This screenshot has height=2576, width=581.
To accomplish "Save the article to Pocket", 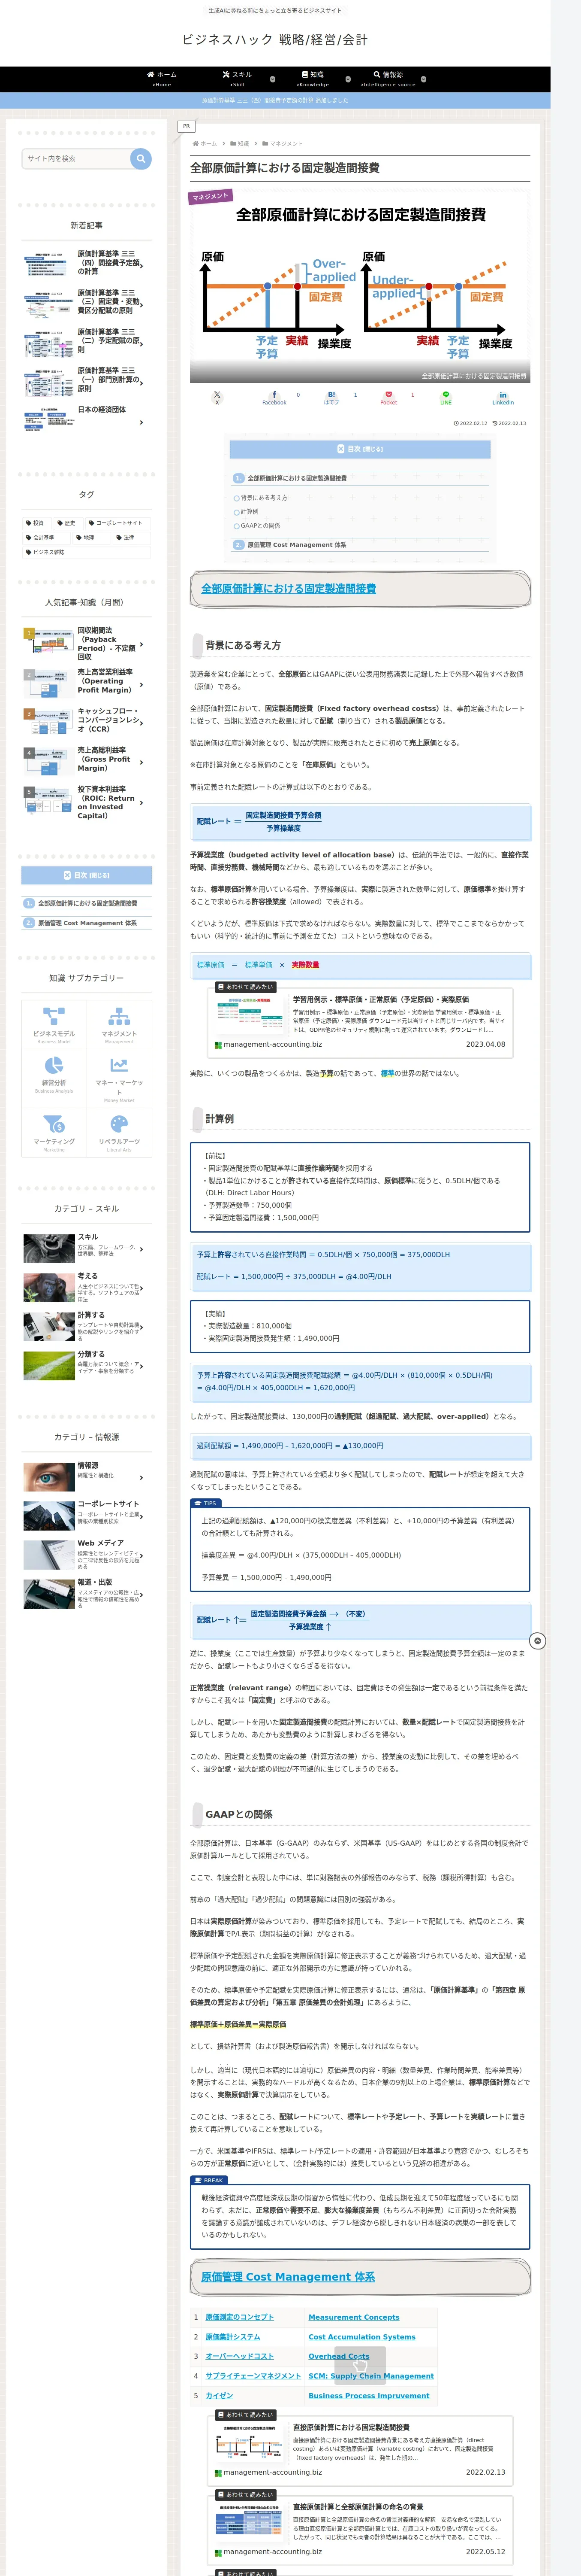I will click(388, 397).
